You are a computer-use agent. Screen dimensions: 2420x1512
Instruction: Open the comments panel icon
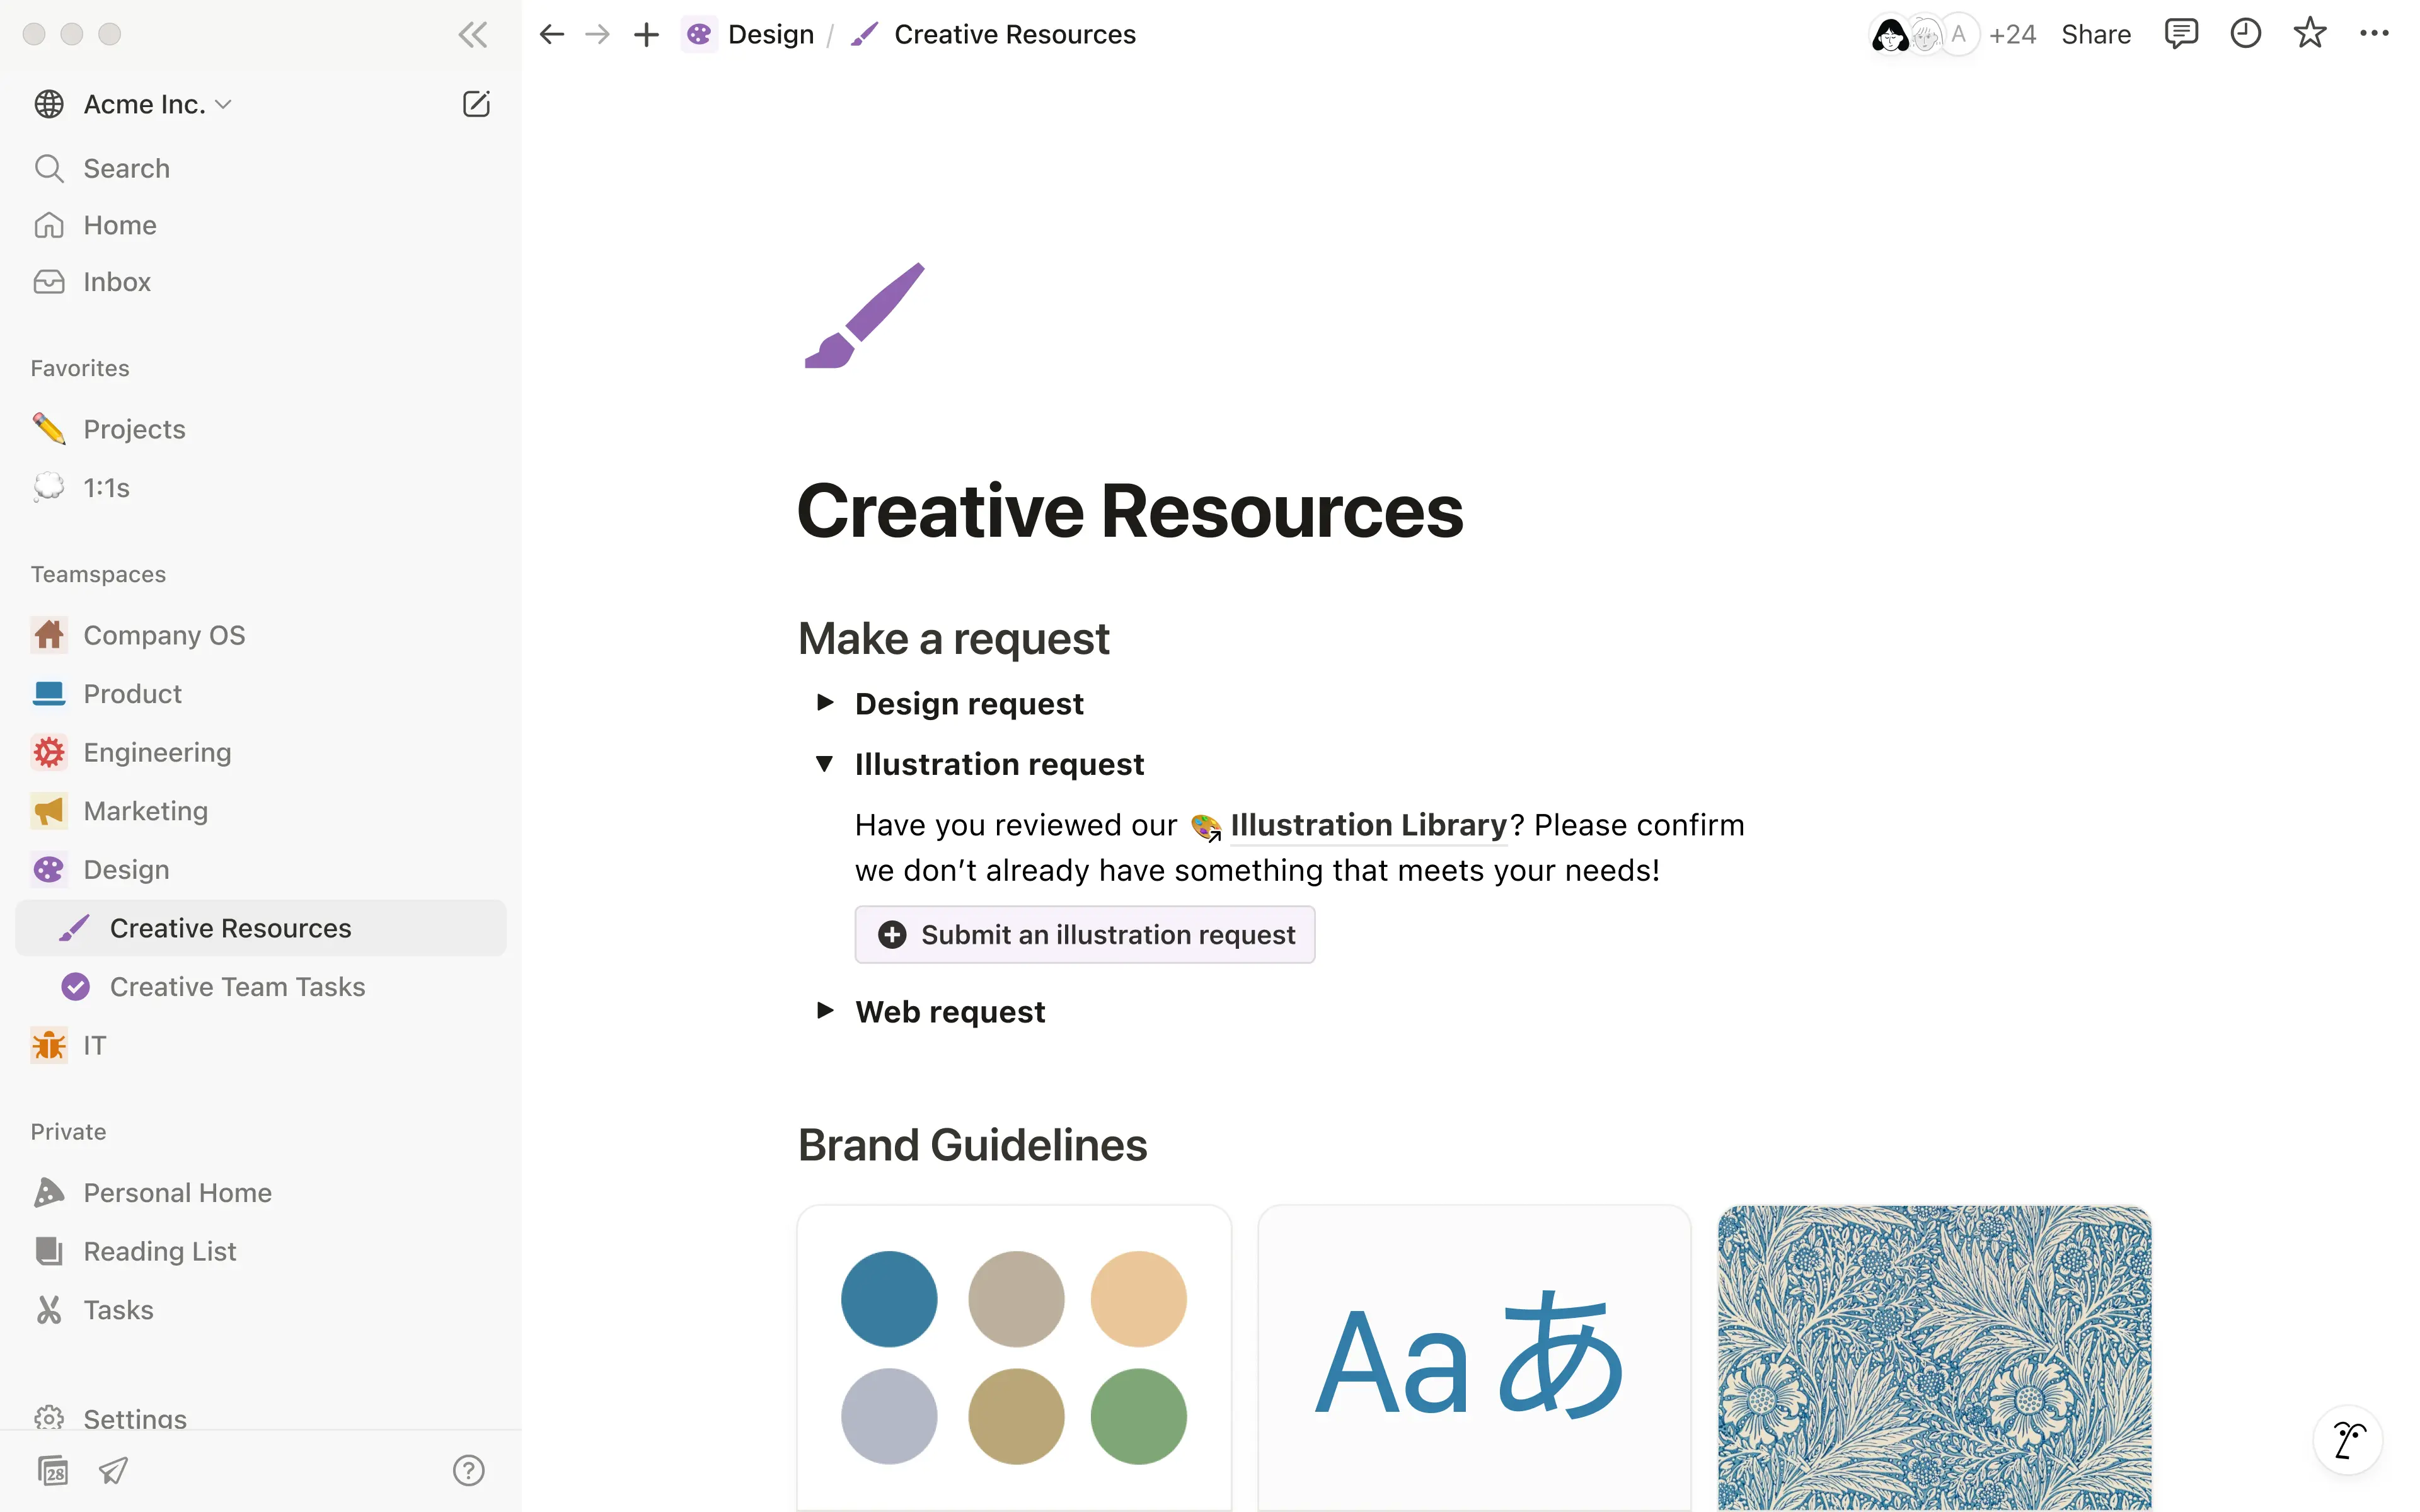coord(2180,34)
